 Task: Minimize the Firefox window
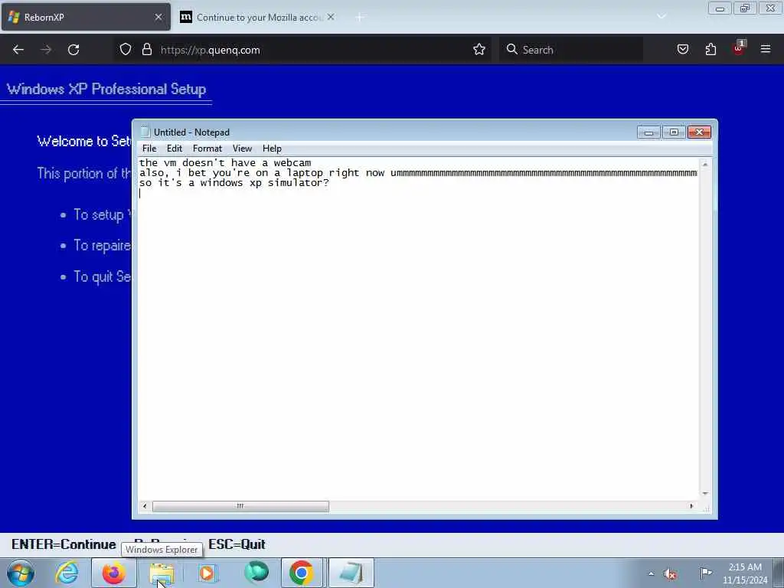click(x=720, y=8)
